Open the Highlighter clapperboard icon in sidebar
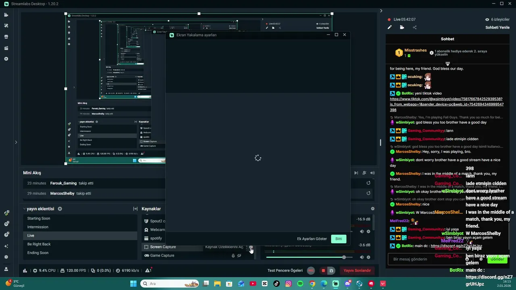Viewport: 516px width, 290px height. click(x=6, y=48)
